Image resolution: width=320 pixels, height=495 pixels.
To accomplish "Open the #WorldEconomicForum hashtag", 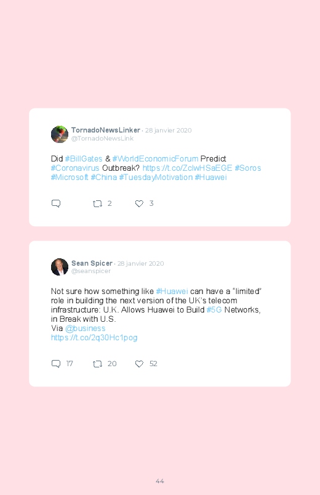I will (x=155, y=158).
